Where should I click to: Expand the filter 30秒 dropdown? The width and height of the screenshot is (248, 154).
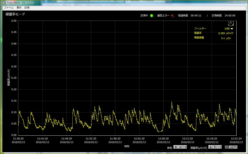[x=232, y=29]
